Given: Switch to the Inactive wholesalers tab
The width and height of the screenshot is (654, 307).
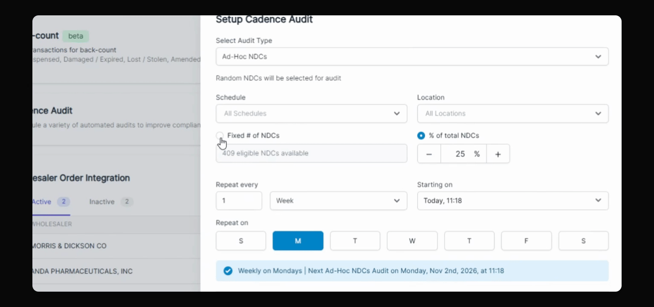Looking at the screenshot, I should pyautogui.click(x=111, y=202).
